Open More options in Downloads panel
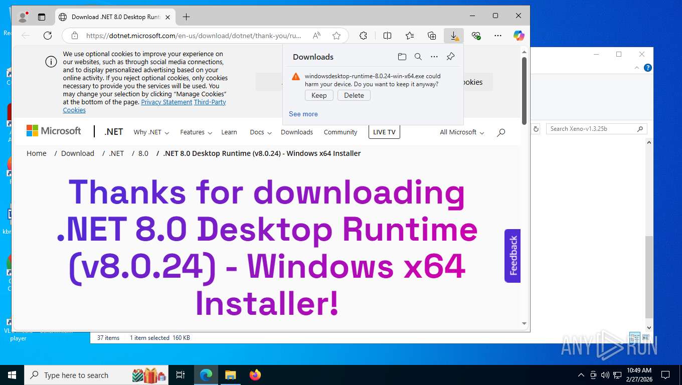The width and height of the screenshot is (682, 385). (434, 57)
